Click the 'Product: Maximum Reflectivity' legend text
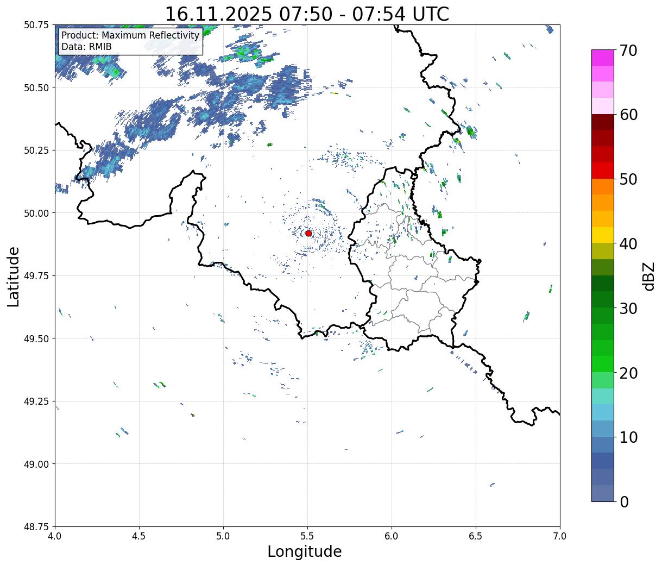The height and width of the screenshot is (565, 662). coord(130,35)
